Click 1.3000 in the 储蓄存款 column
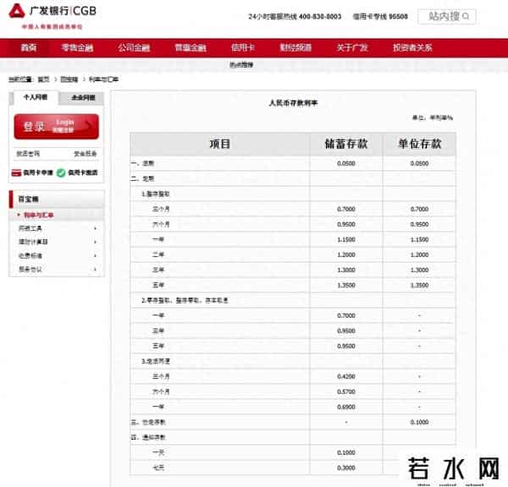The width and height of the screenshot is (508, 487). 346,270
